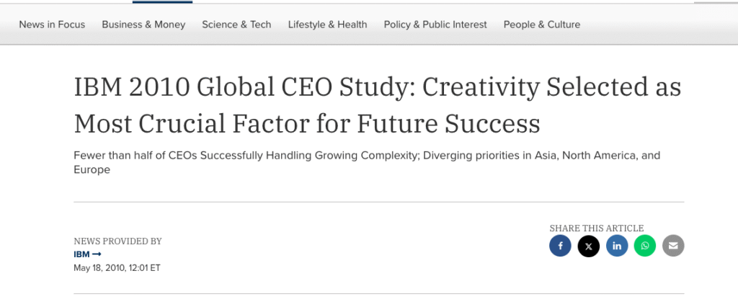Image resolution: width=738 pixels, height=307 pixels.
Task: Select the highlighted blue tab indicator at top
Action: click(x=162, y=2)
